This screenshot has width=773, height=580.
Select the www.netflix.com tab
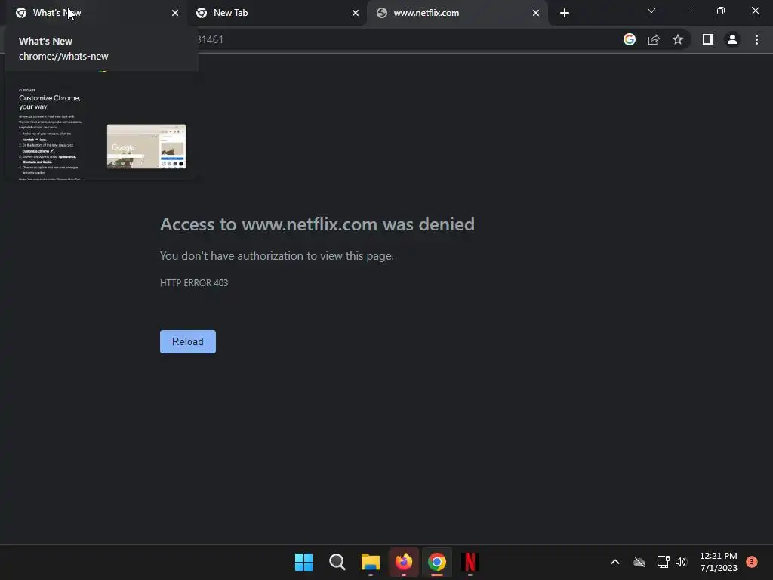tap(457, 13)
